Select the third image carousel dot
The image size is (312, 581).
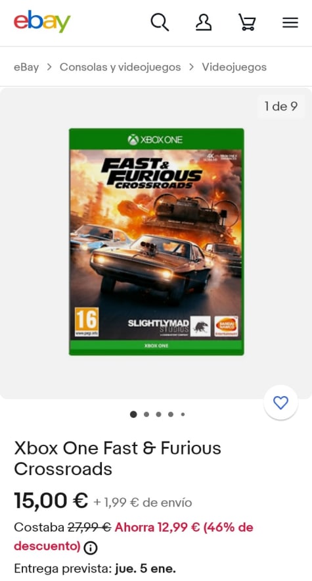tap(158, 415)
